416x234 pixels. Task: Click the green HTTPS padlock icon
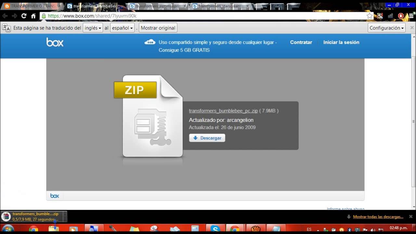click(x=44, y=16)
